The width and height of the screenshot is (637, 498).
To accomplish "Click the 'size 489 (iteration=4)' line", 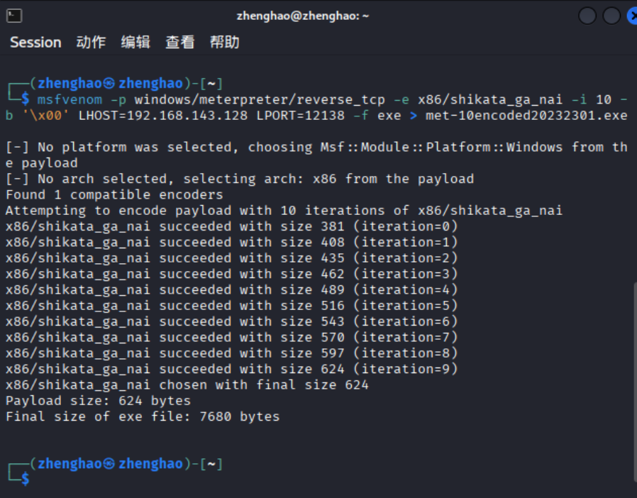I will pyautogui.click(x=231, y=289).
